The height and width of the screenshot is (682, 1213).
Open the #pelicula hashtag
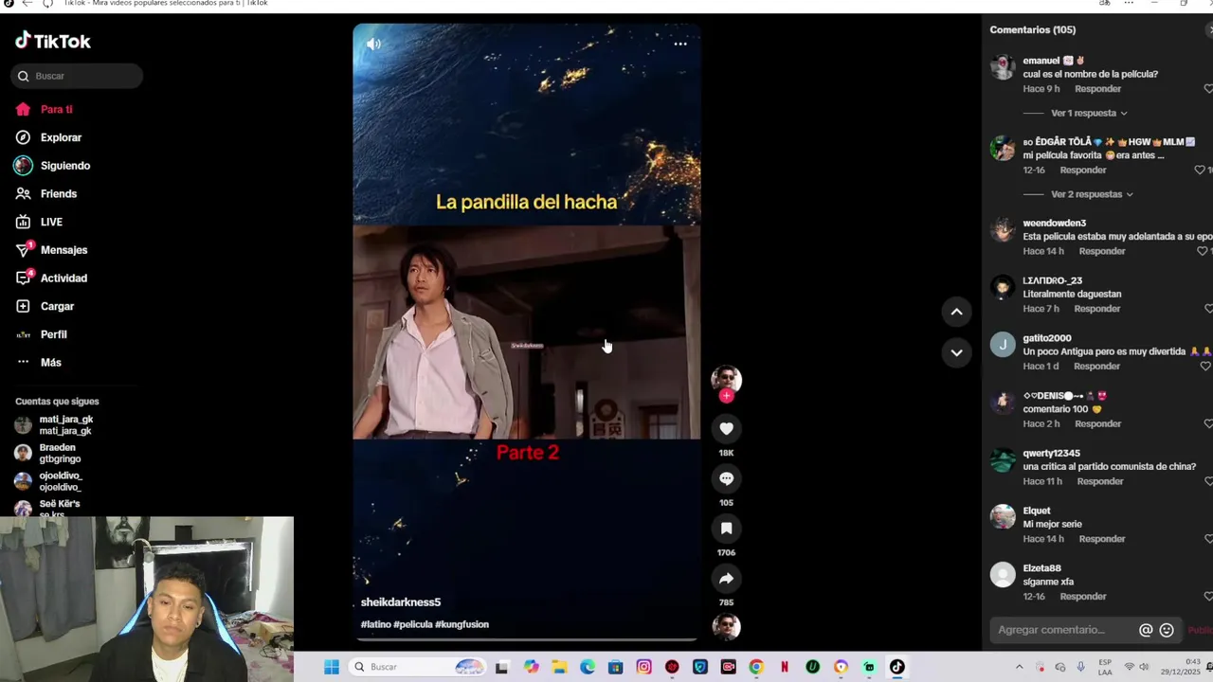pyautogui.click(x=412, y=624)
